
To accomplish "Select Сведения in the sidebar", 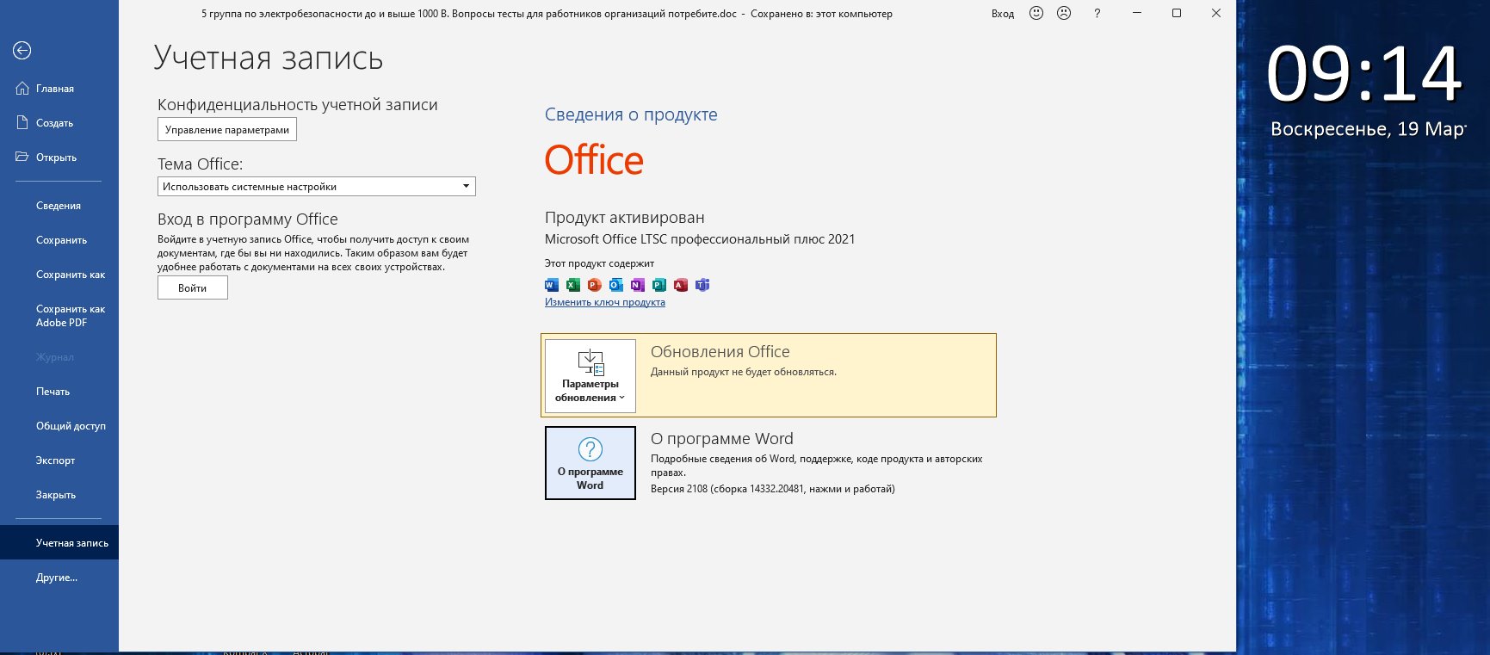I will point(59,206).
